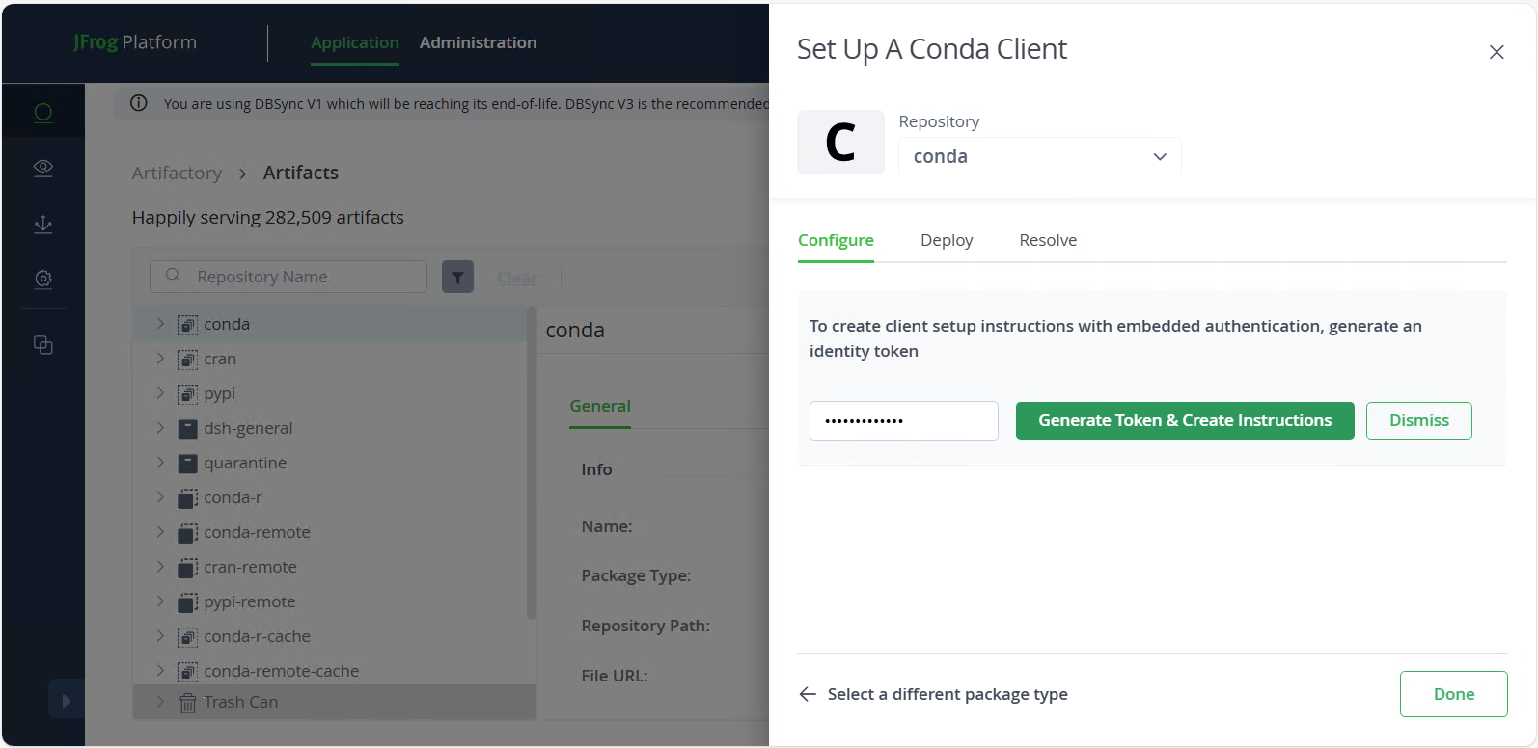This screenshot has width=1538, height=748.
Task: Click Generate Token & Create Instructions
Action: 1185,420
